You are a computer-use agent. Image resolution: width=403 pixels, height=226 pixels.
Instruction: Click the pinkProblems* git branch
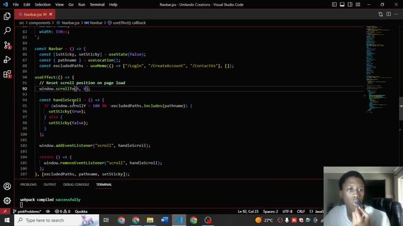click(27, 212)
